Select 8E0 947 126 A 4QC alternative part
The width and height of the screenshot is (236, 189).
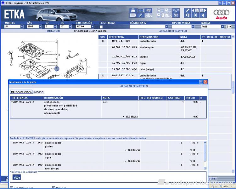[107, 167]
